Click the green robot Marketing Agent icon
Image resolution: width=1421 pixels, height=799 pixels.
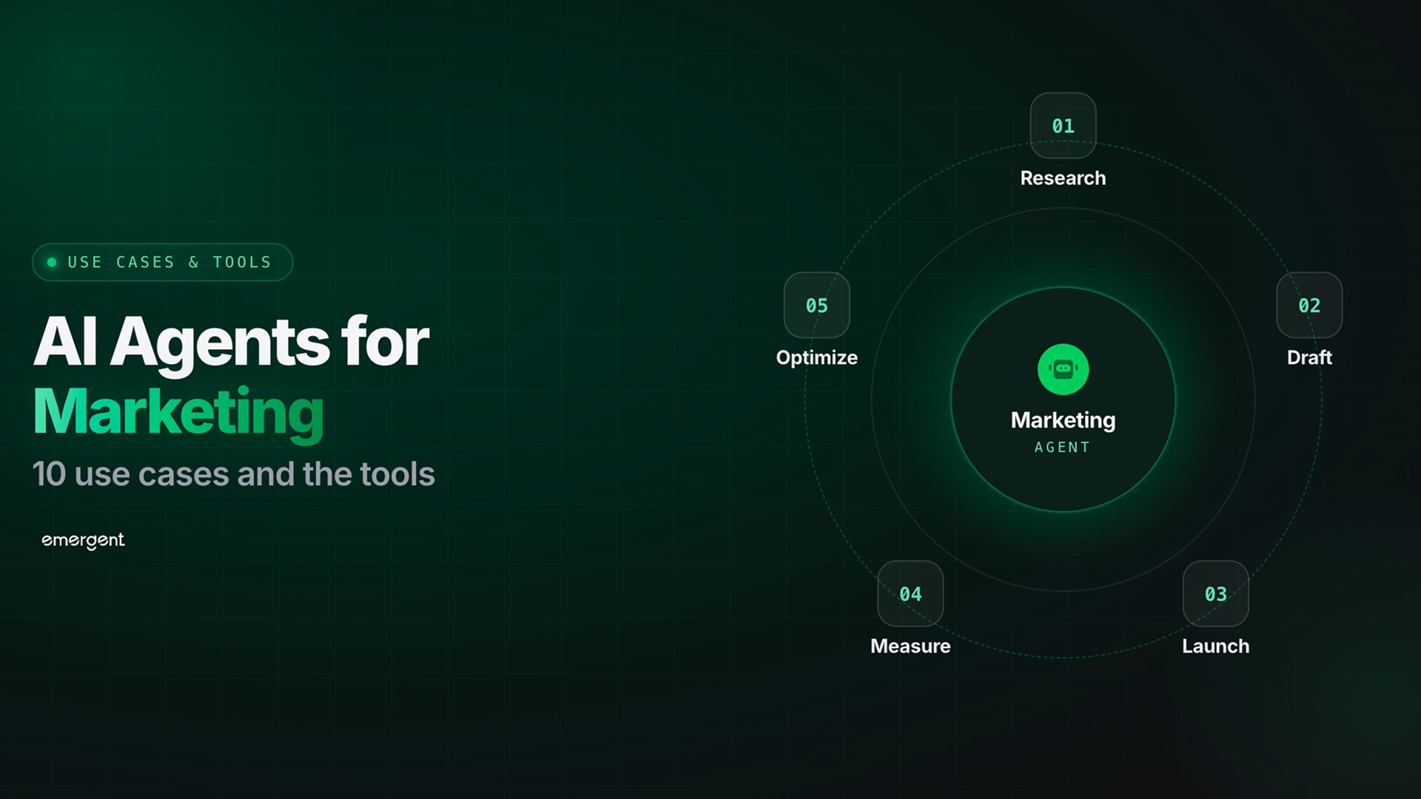[x=1063, y=369]
